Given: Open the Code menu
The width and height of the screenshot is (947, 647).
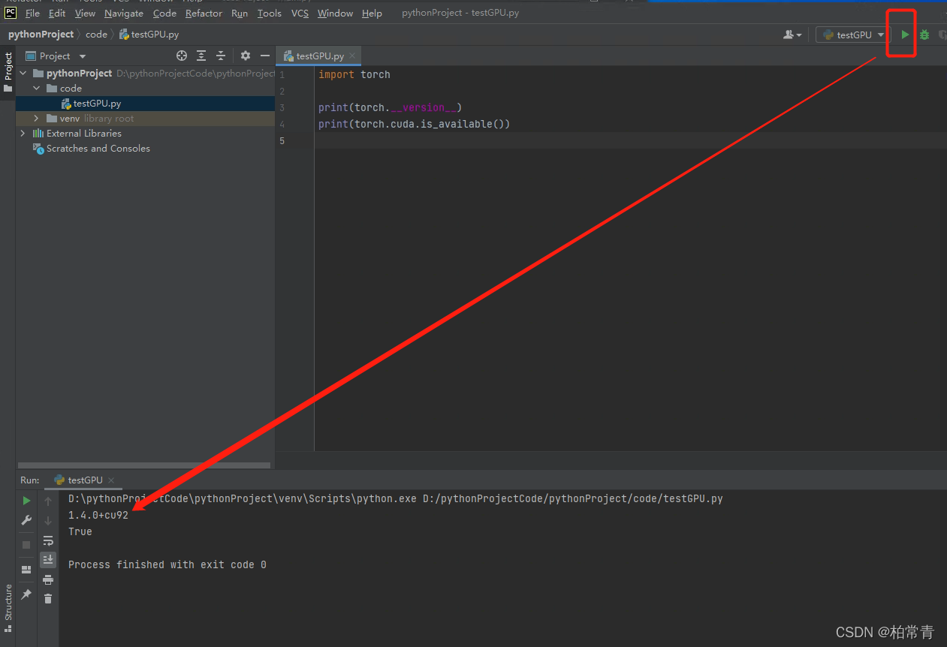Looking at the screenshot, I should point(164,14).
